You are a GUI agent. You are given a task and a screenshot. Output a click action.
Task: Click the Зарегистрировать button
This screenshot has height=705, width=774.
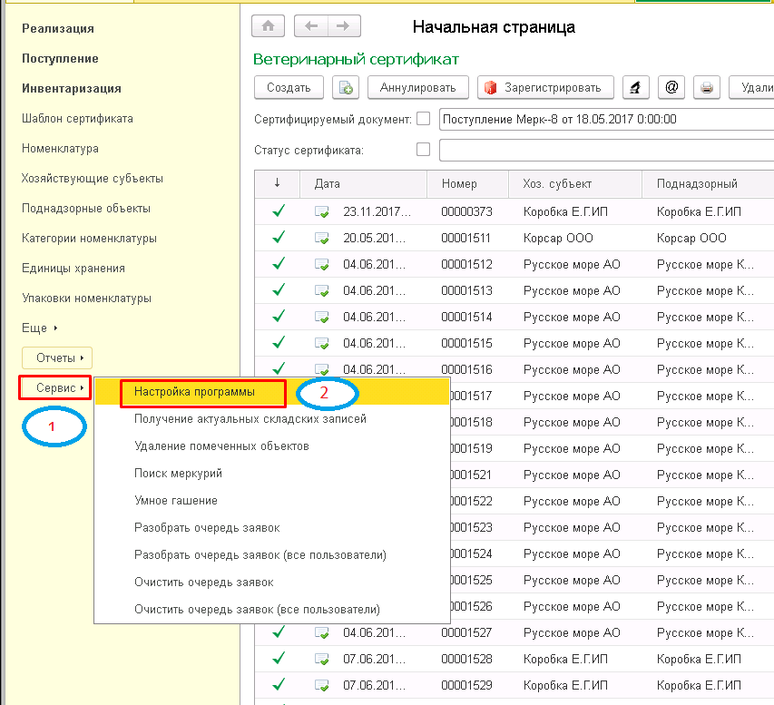point(545,88)
